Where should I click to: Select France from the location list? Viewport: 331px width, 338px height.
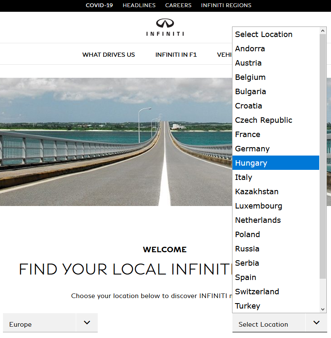point(276,134)
